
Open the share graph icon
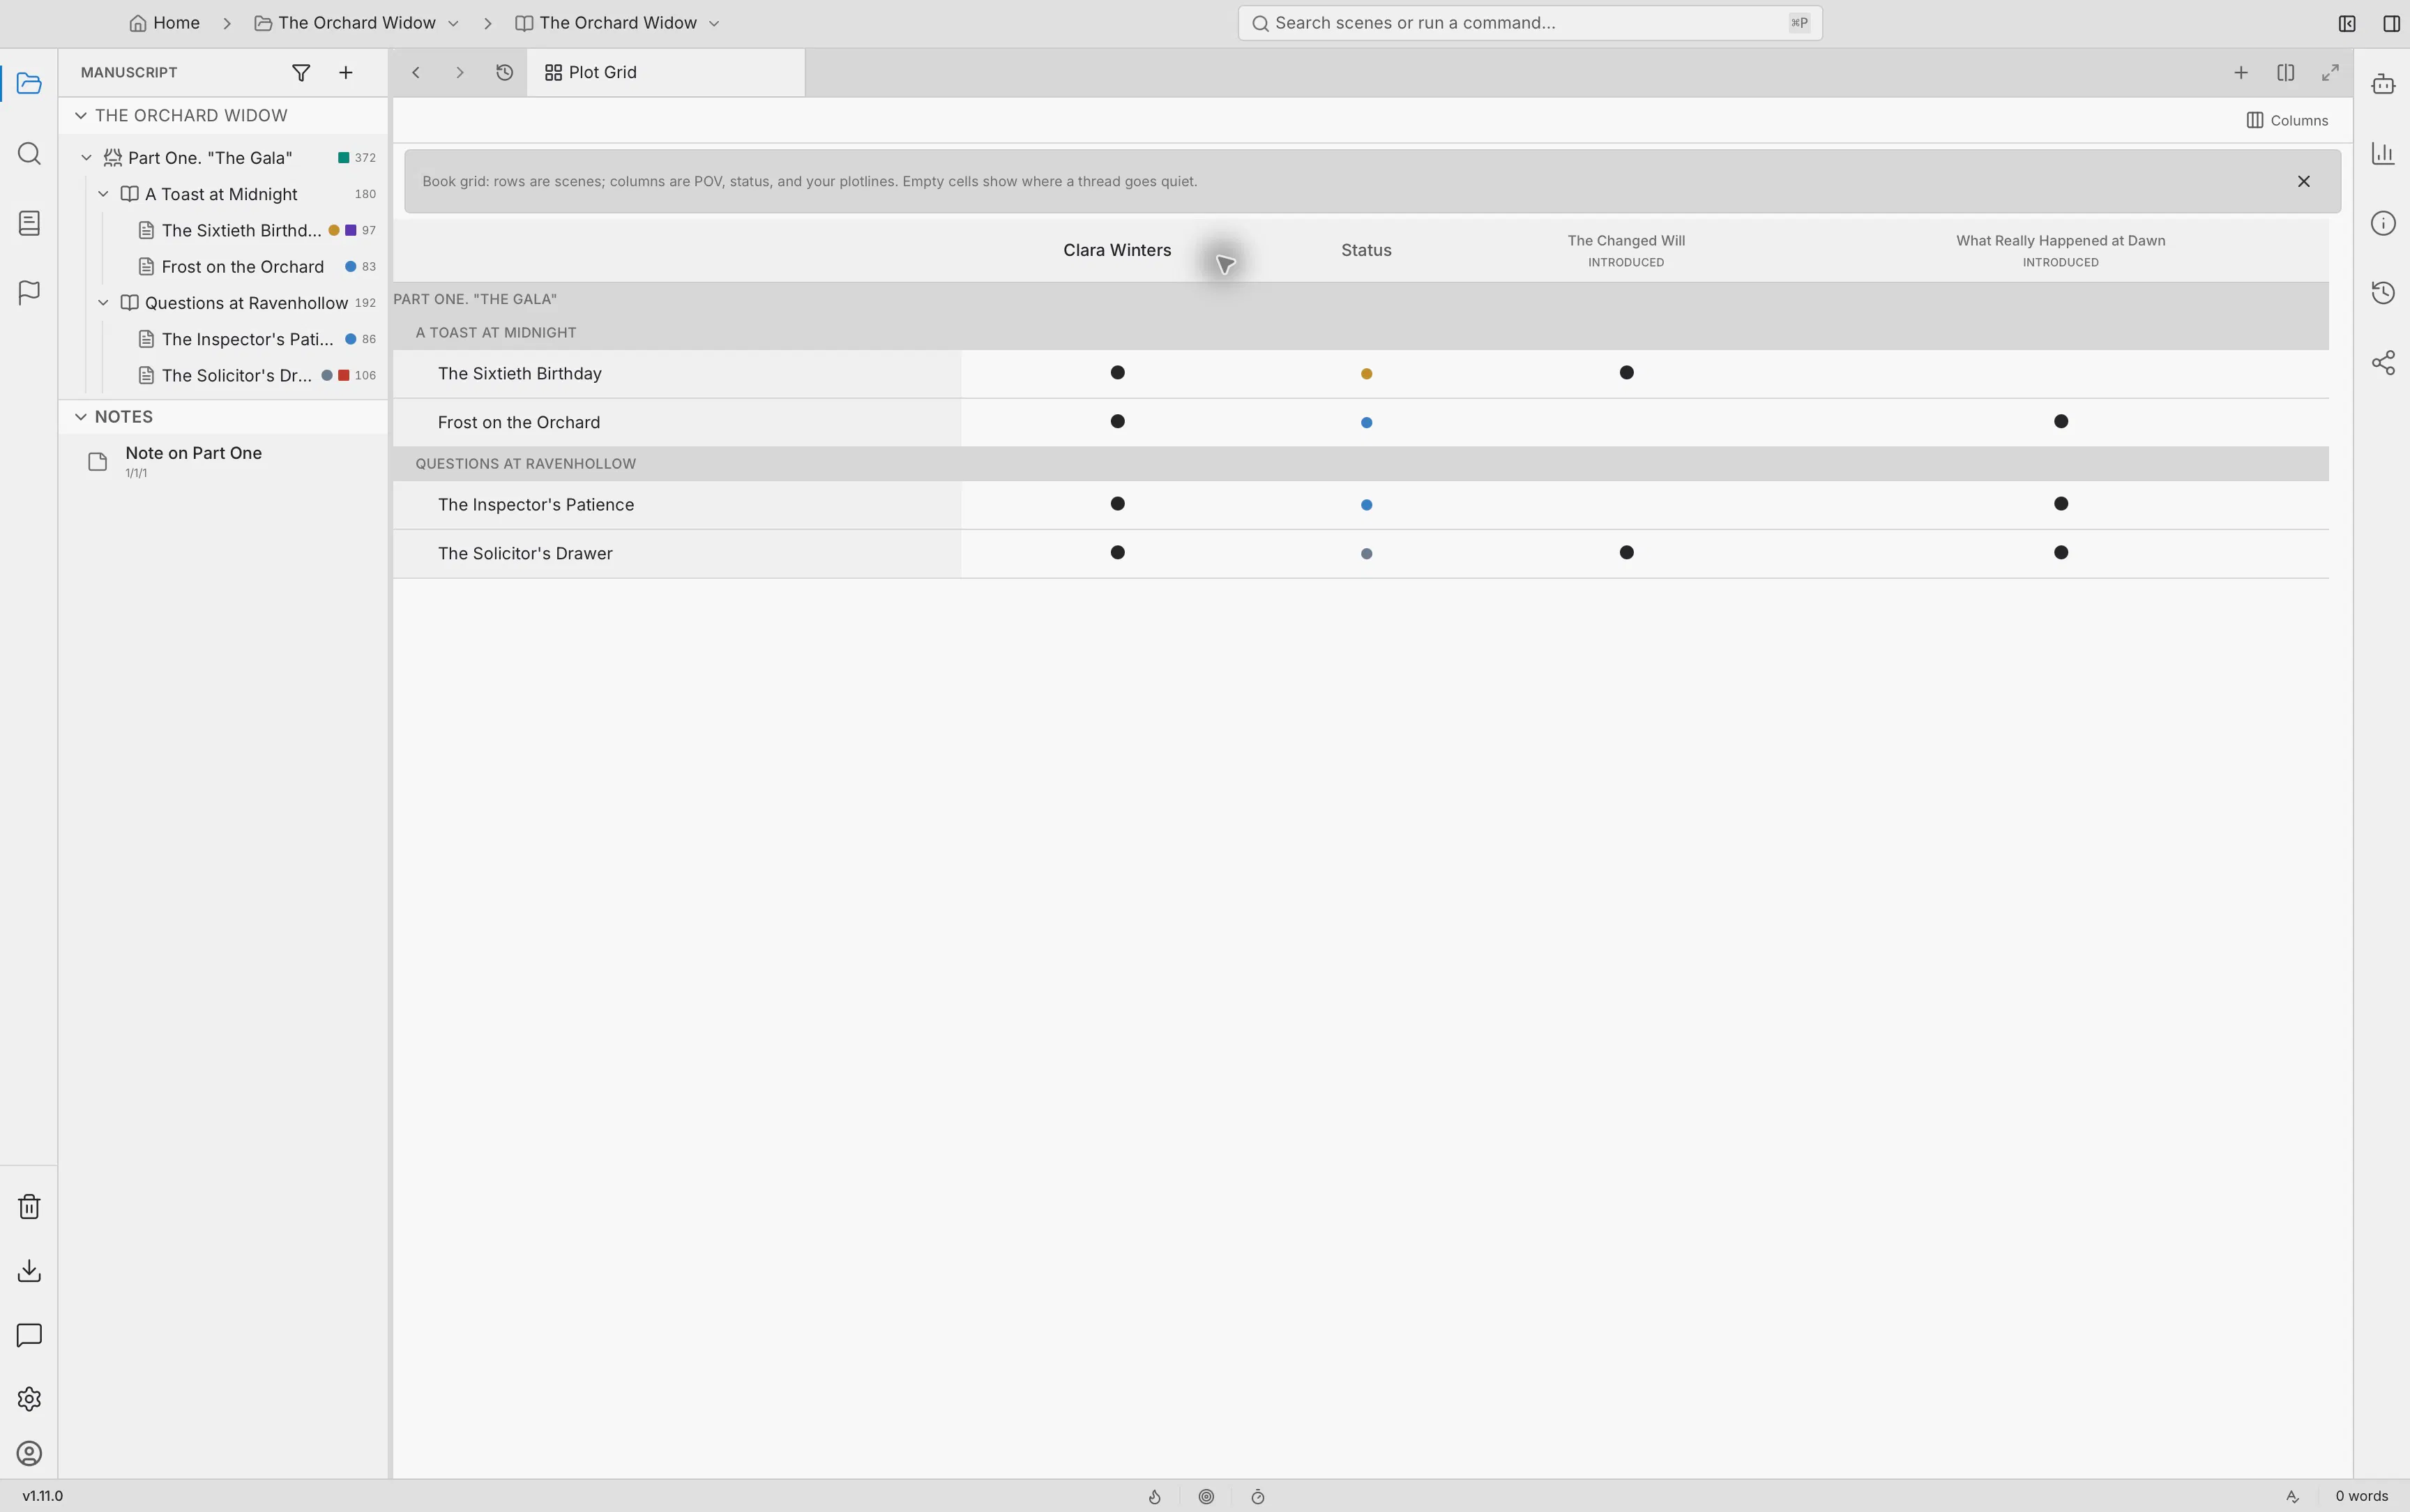point(2383,362)
